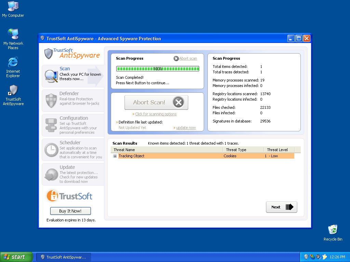Click the Scheduler clock icon
350x262 pixels.
pos(51,150)
